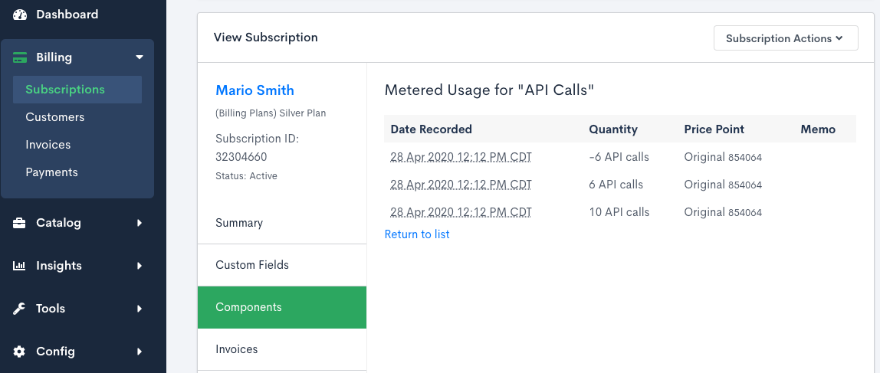This screenshot has width=880, height=373.
Task: Open the subscription Invoices tab
Action: pyautogui.click(x=282, y=349)
